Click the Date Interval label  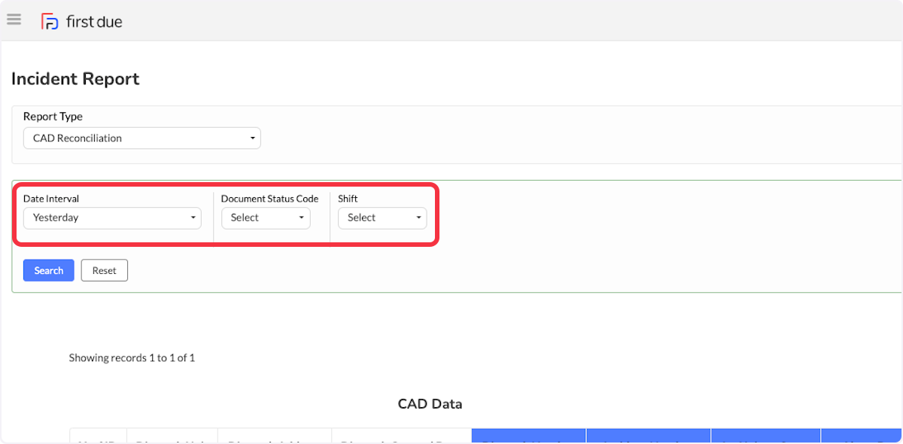coord(51,199)
